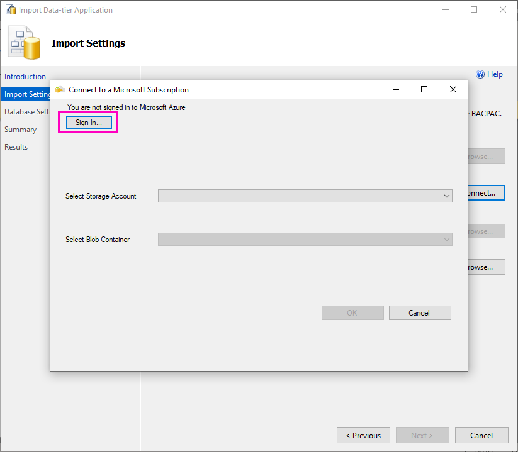Select the Import Settings wizard step
Viewport: 518px width, 452px height.
point(26,94)
